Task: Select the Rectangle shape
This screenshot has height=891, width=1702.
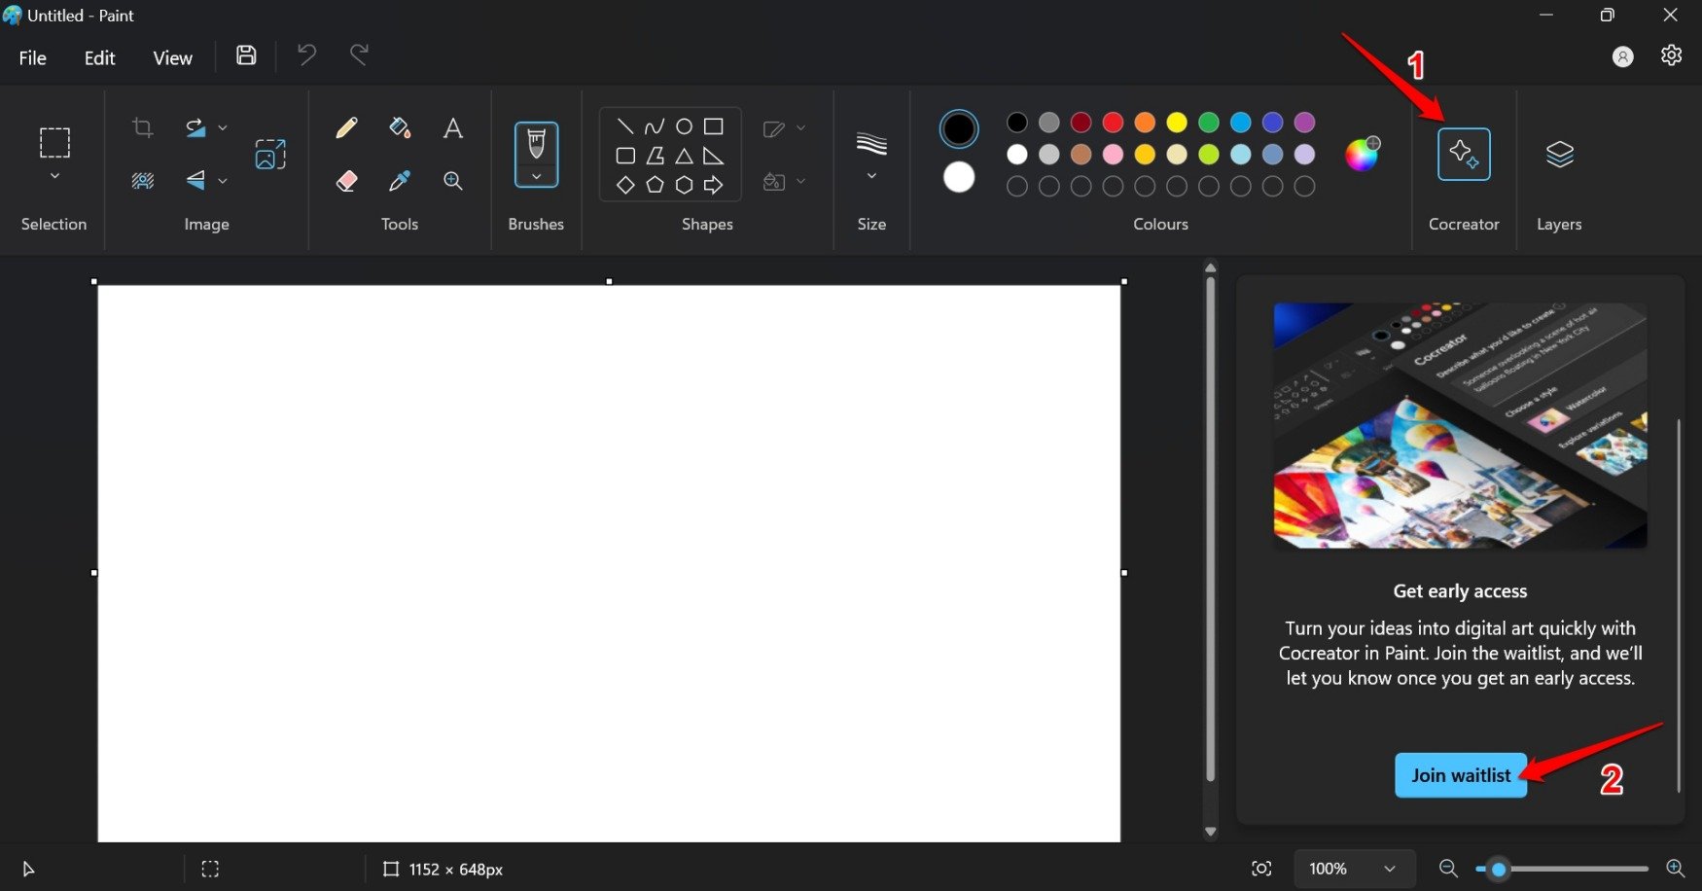Action: [713, 125]
